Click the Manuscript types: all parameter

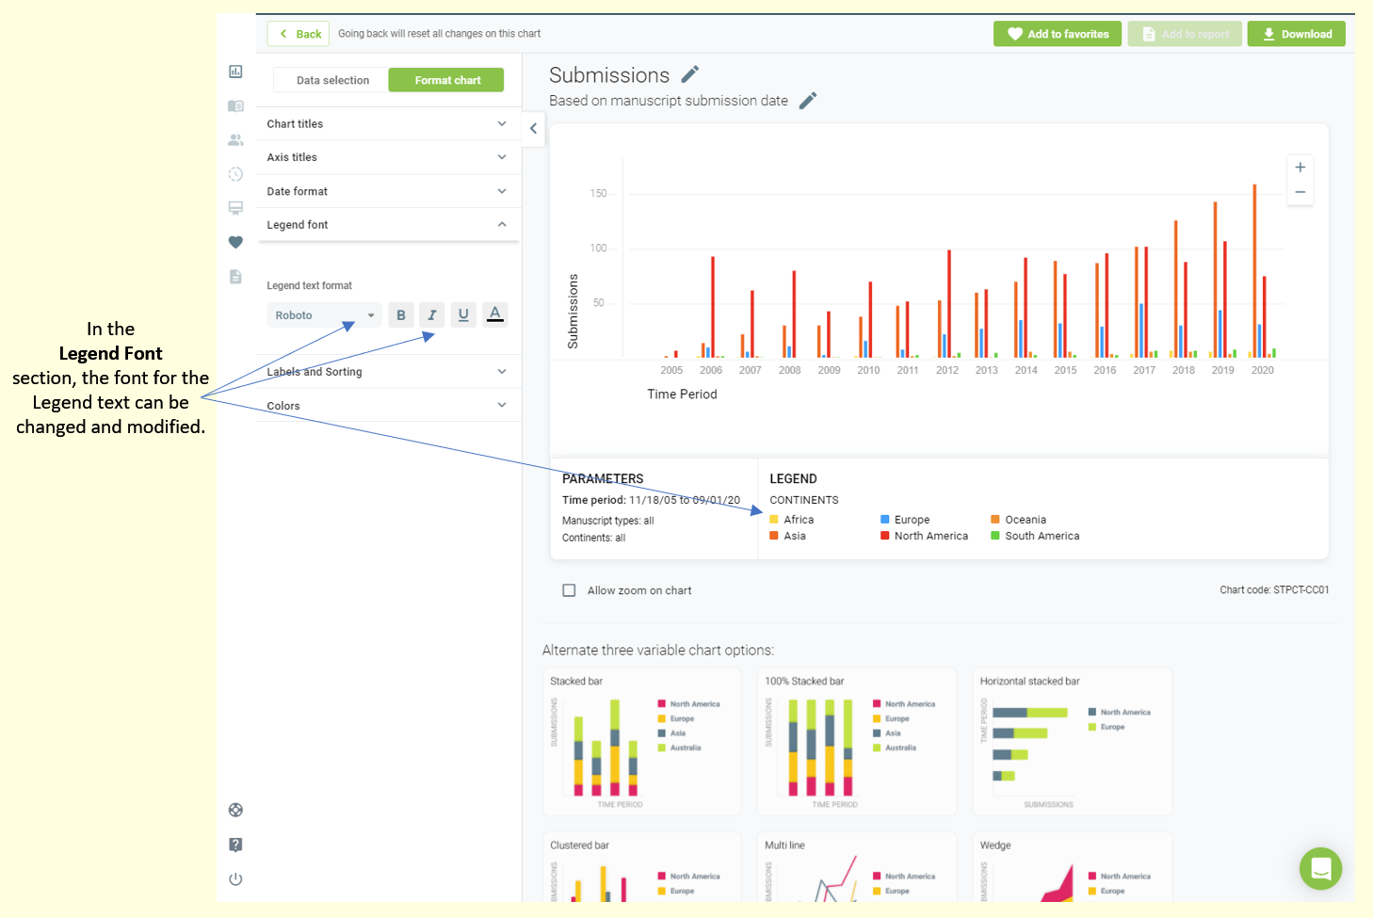(x=607, y=521)
